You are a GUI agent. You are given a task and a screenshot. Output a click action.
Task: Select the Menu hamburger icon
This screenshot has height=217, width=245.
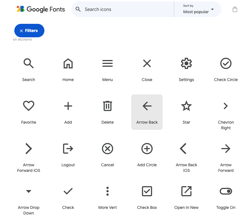tap(107, 64)
